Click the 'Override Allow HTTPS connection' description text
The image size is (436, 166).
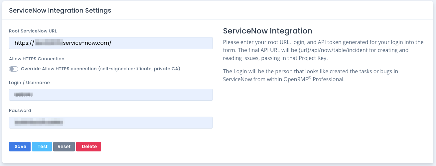click(100, 69)
